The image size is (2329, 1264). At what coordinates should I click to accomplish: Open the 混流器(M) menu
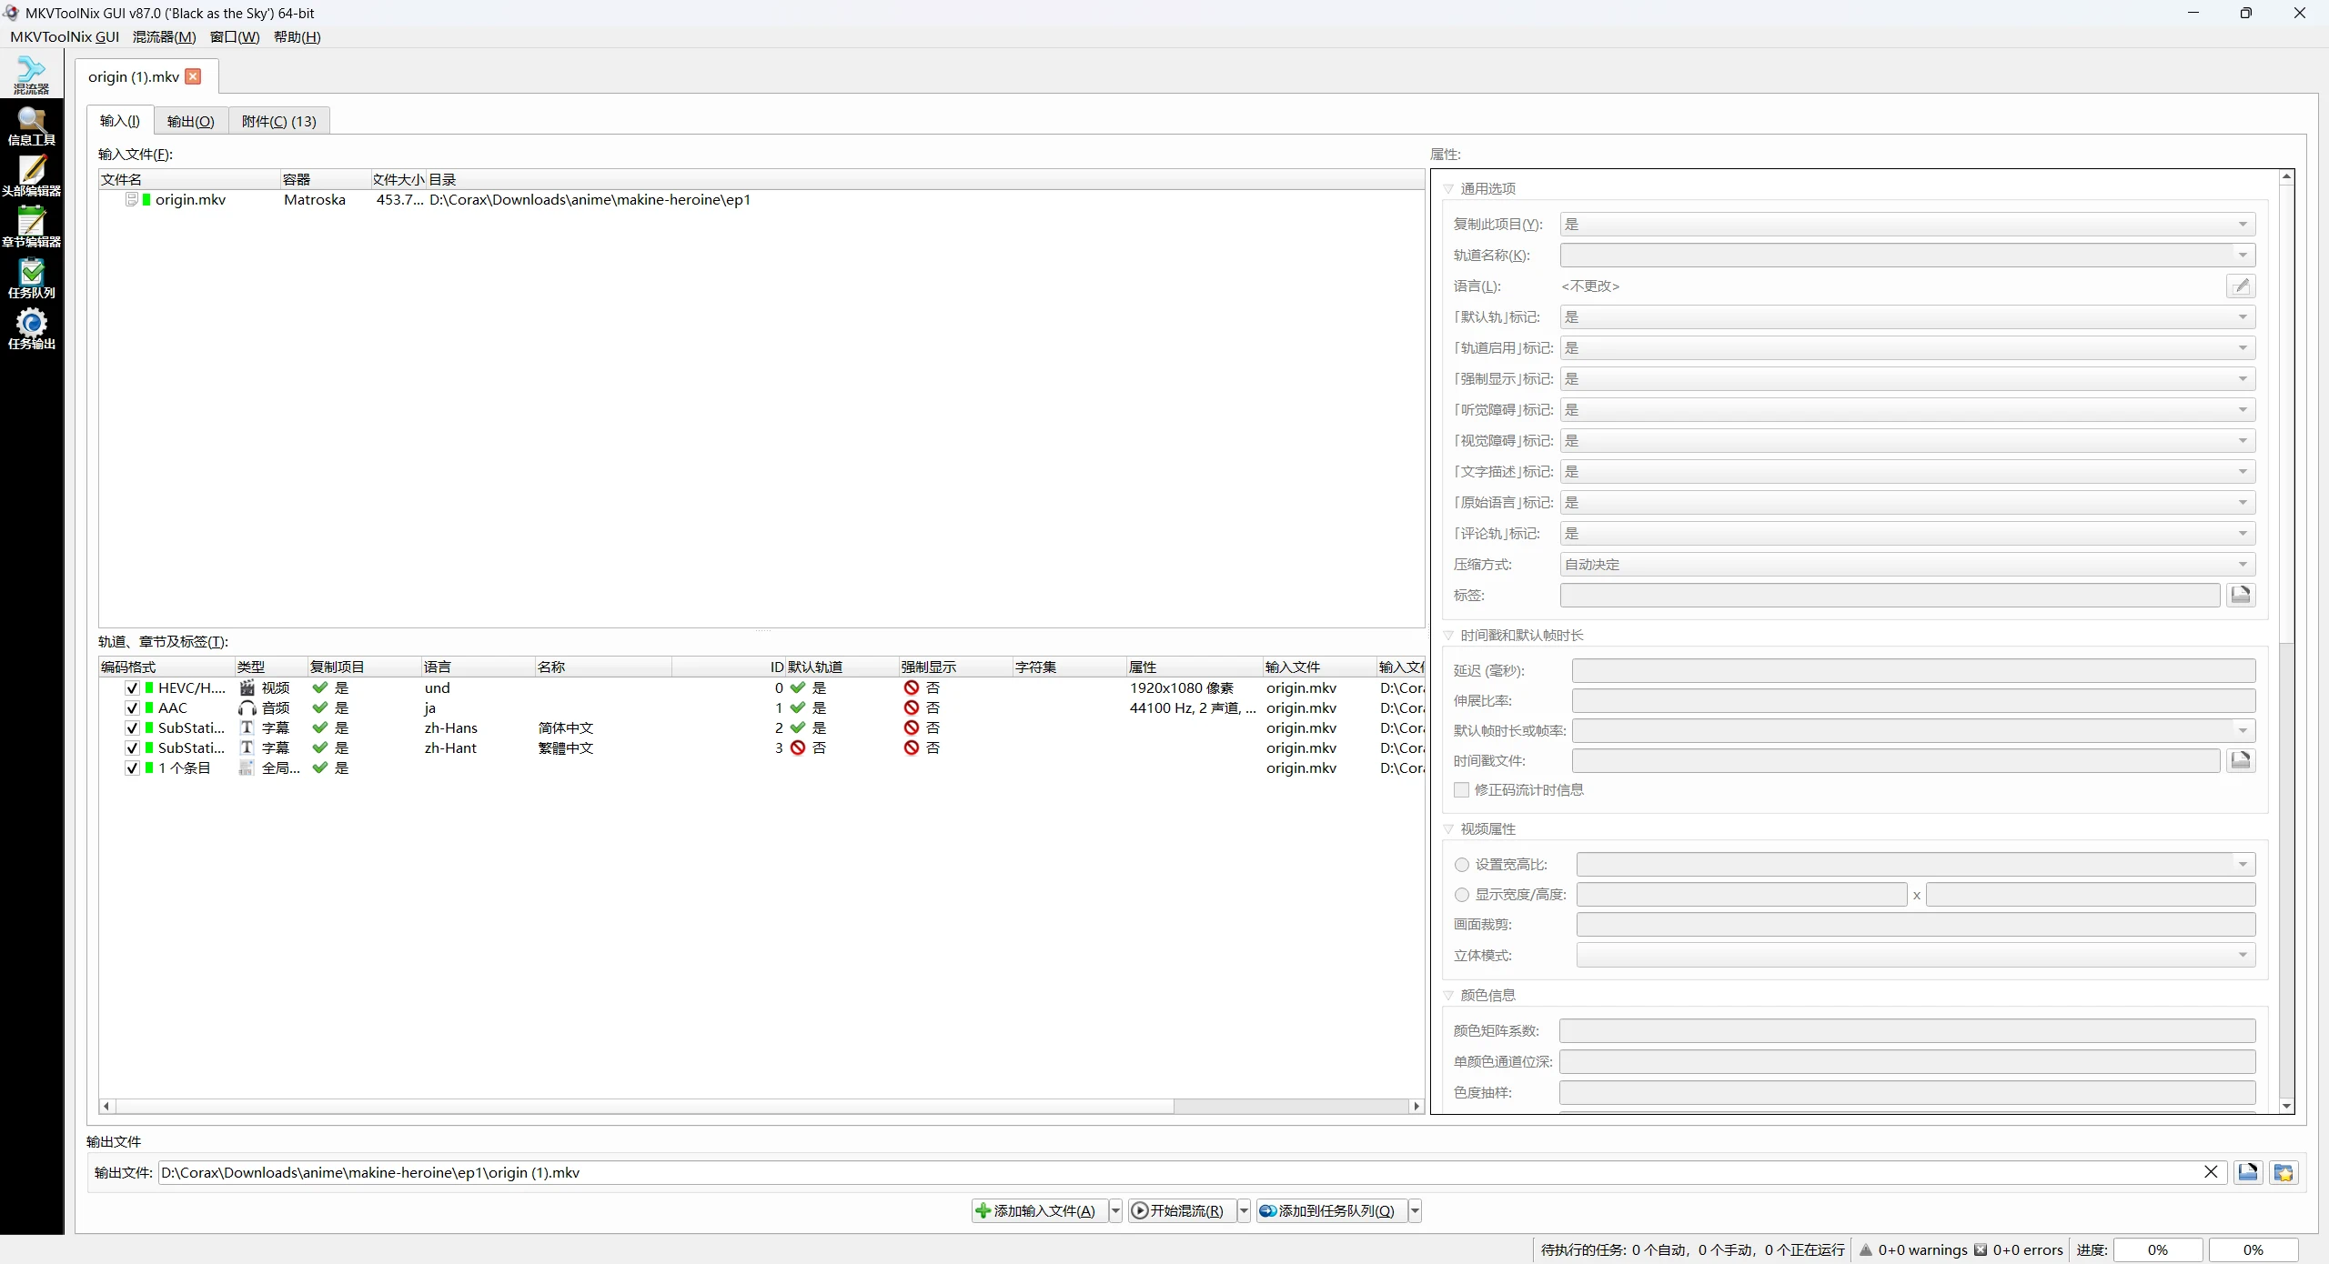click(x=164, y=36)
